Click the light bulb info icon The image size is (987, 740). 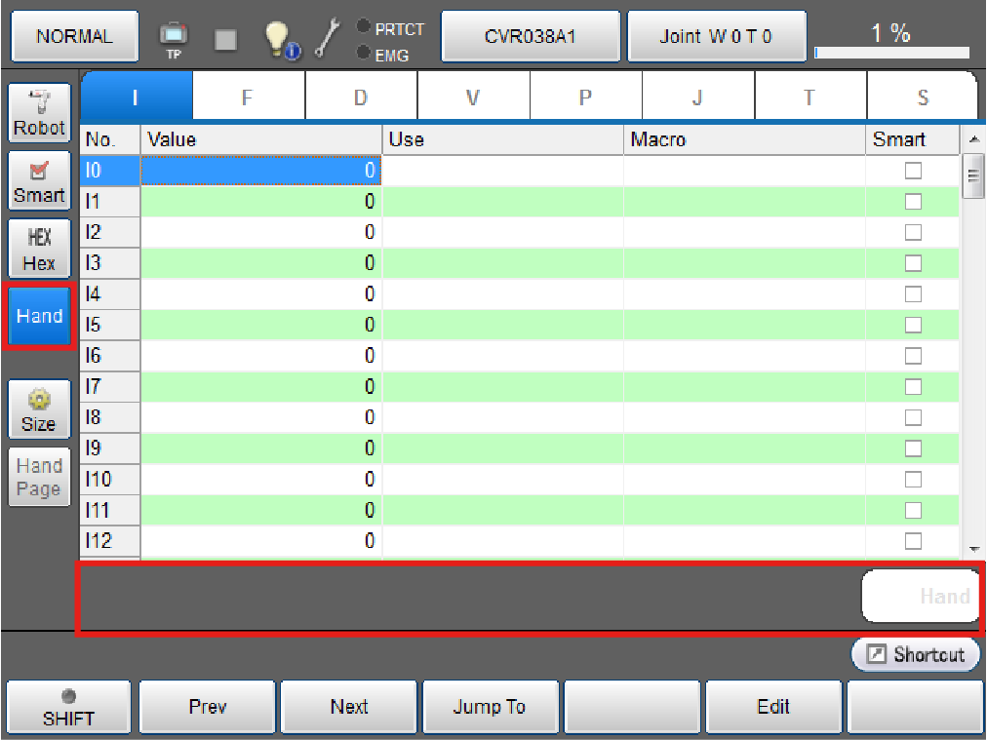click(281, 38)
